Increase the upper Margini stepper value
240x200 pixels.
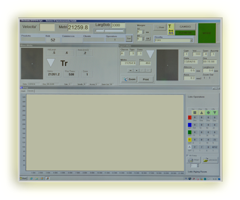click(x=143, y=31)
